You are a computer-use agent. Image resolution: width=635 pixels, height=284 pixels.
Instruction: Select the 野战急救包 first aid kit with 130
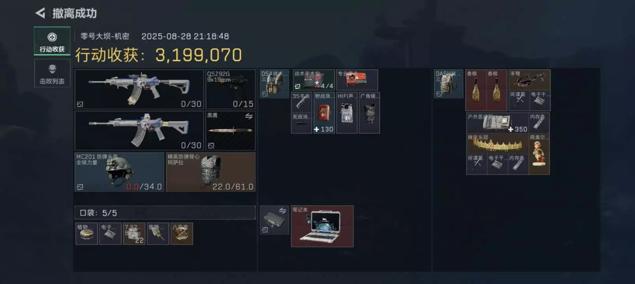point(324,113)
